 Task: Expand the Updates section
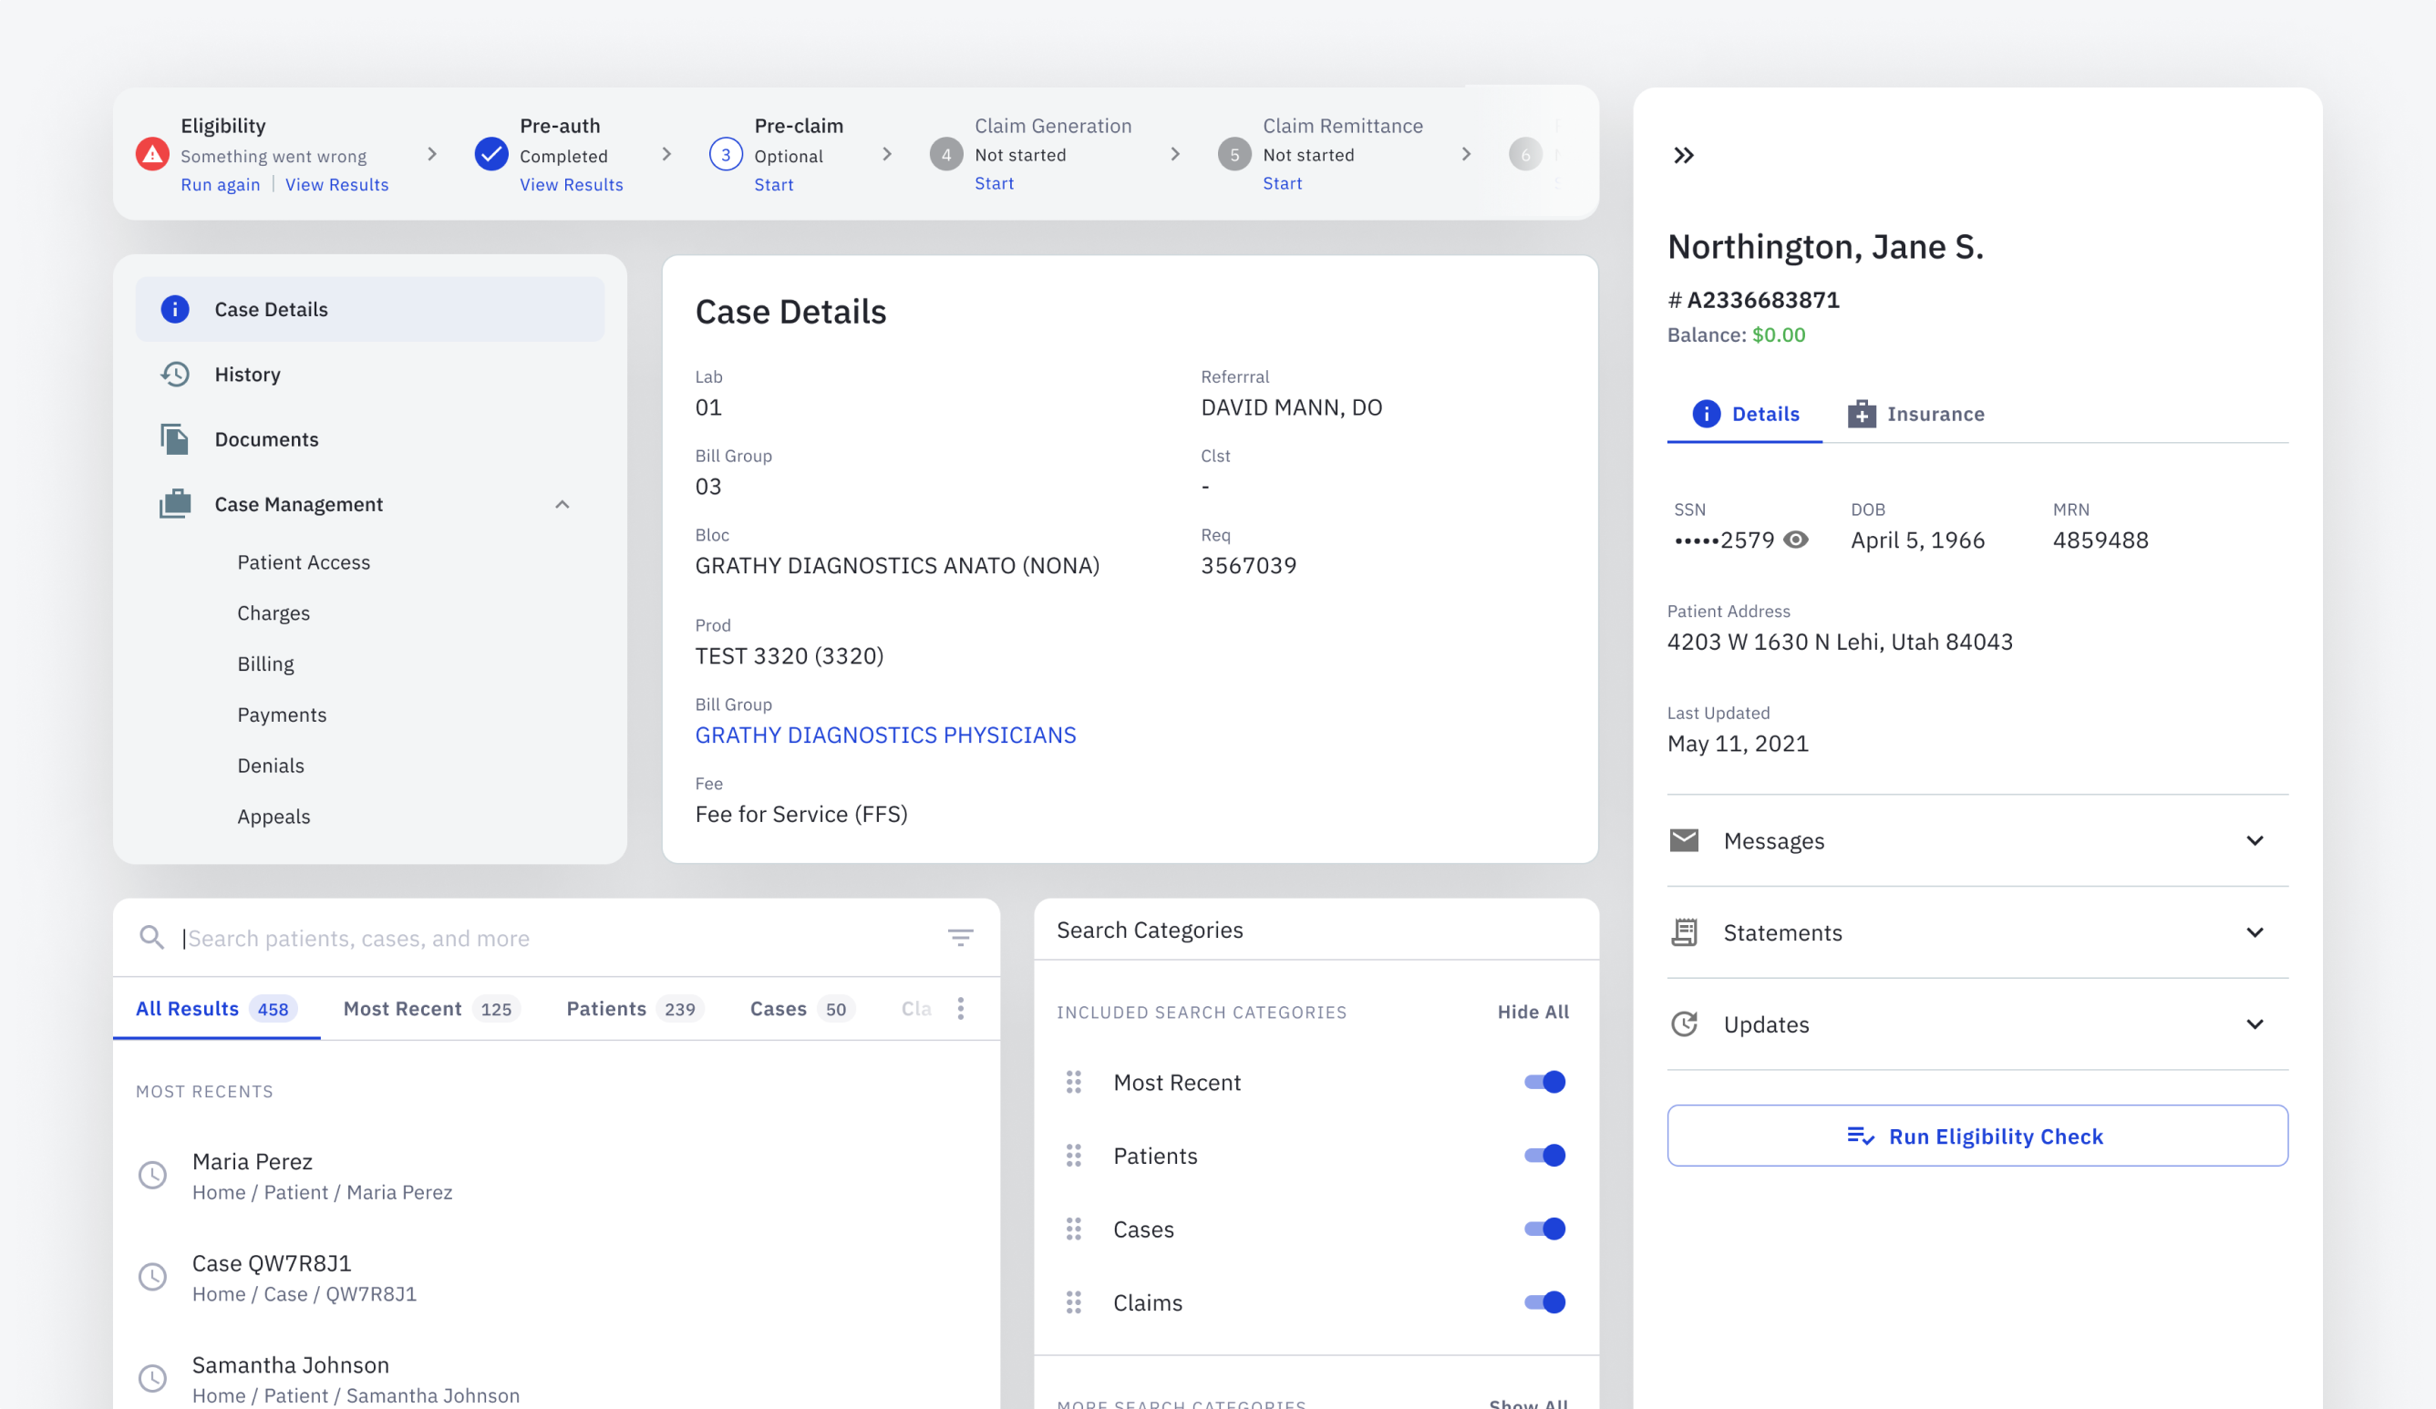pyautogui.click(x=2255, y=1023)
